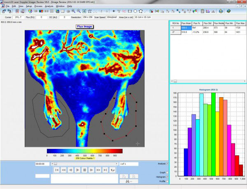
Task: Jump to first frame button
Action: click(x=56, y=170)
